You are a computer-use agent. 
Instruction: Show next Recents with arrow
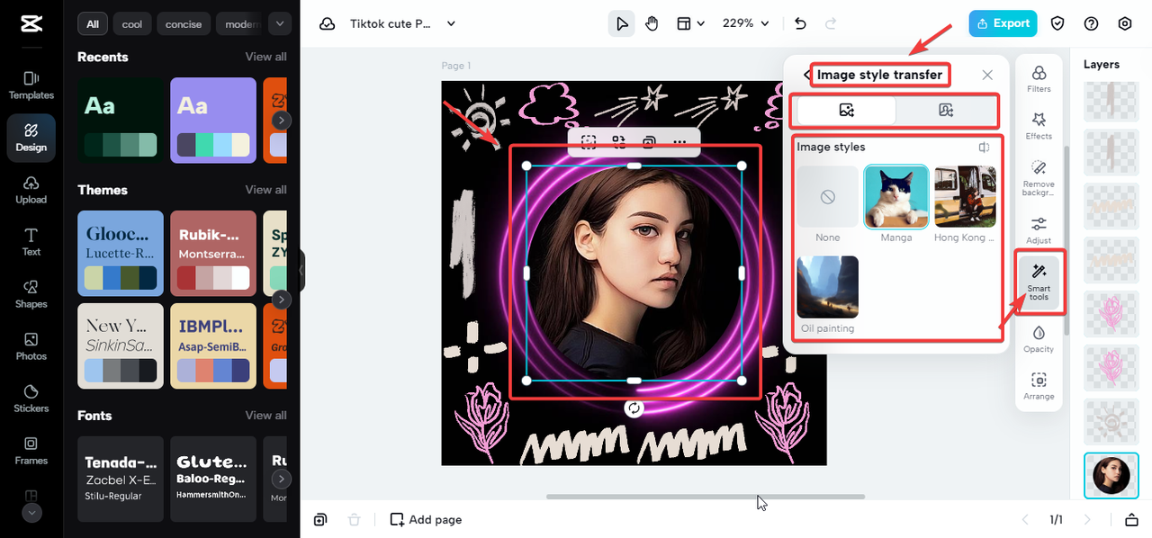(282, 120)
